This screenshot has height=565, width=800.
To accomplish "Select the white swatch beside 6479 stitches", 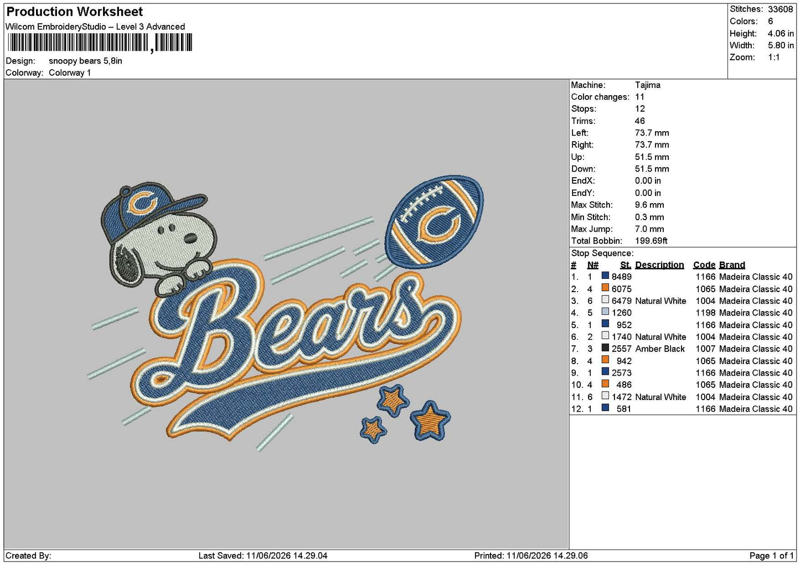I will coord(605,300).
